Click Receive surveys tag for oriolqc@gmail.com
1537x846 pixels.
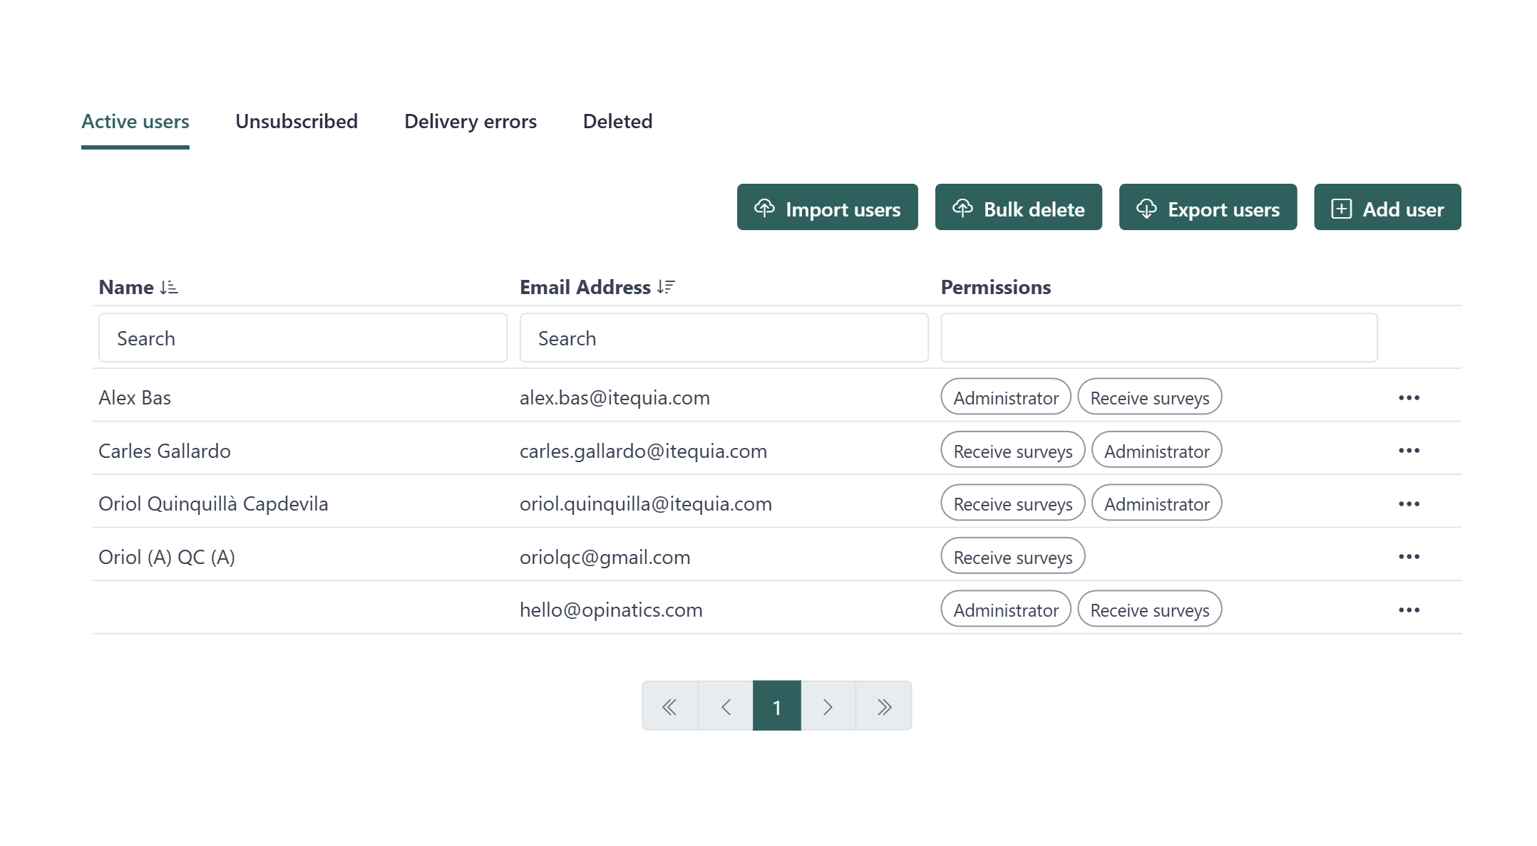click(1013, 557)
